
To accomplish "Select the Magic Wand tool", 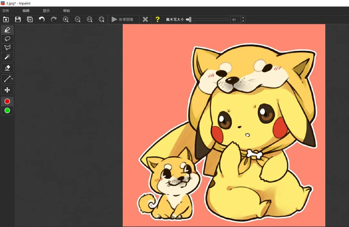I will click(7, 57).
